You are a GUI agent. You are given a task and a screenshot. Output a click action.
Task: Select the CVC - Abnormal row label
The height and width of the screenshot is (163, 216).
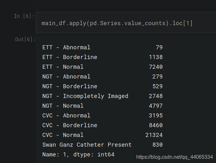(x=66, y=116)
